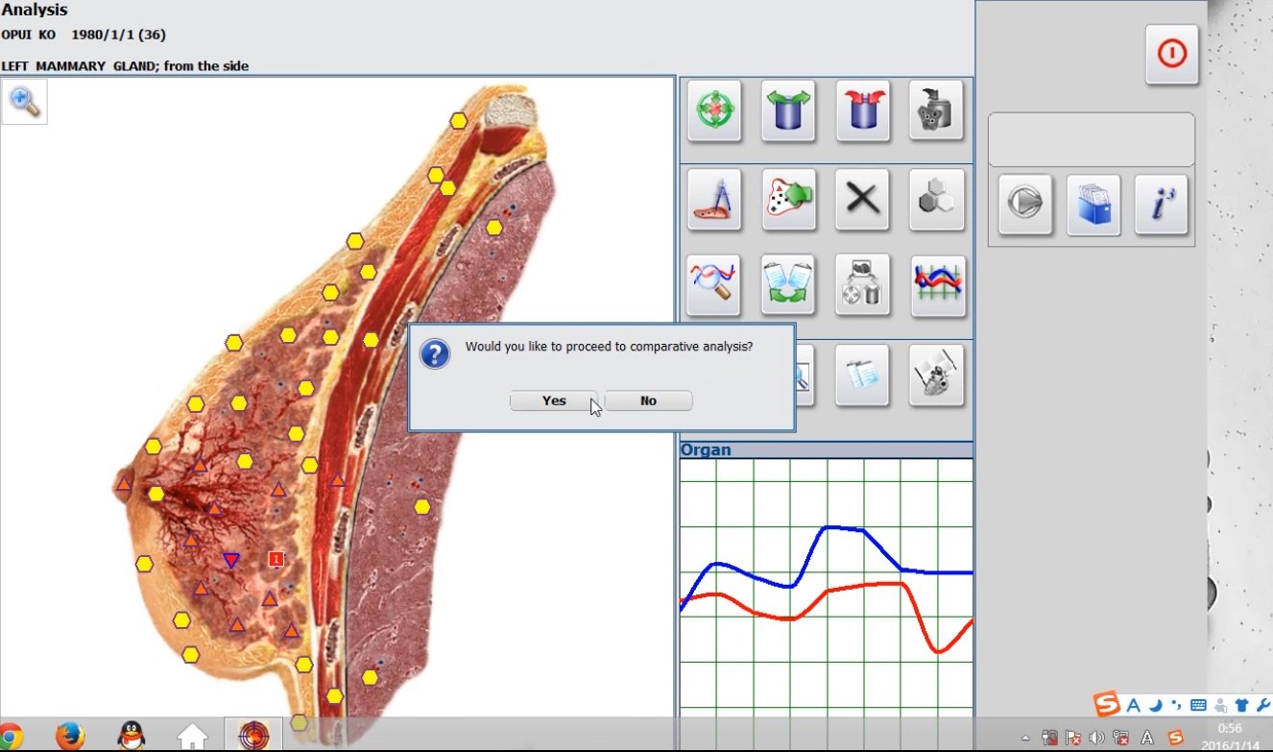Click the zoom magnifier on anatomy image
The height and width of the screenshot is (752, 1273).
(24, 101)
